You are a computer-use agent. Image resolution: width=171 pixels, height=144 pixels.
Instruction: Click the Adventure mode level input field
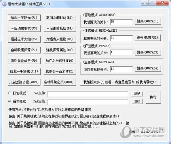tap(121, 22)
